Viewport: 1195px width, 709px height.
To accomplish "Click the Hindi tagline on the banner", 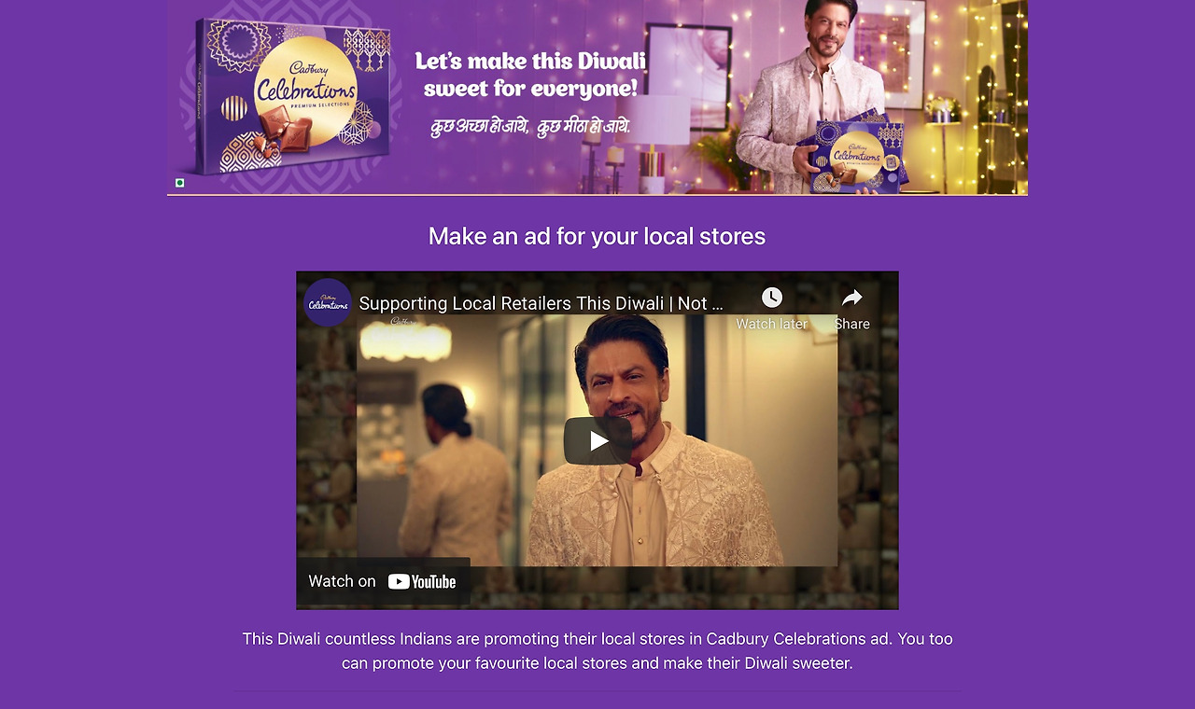I will (x=530, y=126).
